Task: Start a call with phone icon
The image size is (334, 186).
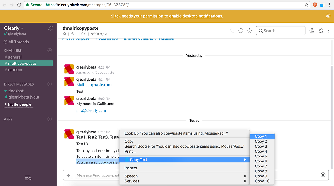Action: tap(232, 31)
